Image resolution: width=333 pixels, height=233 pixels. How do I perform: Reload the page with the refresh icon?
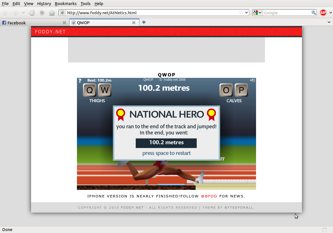32,13
